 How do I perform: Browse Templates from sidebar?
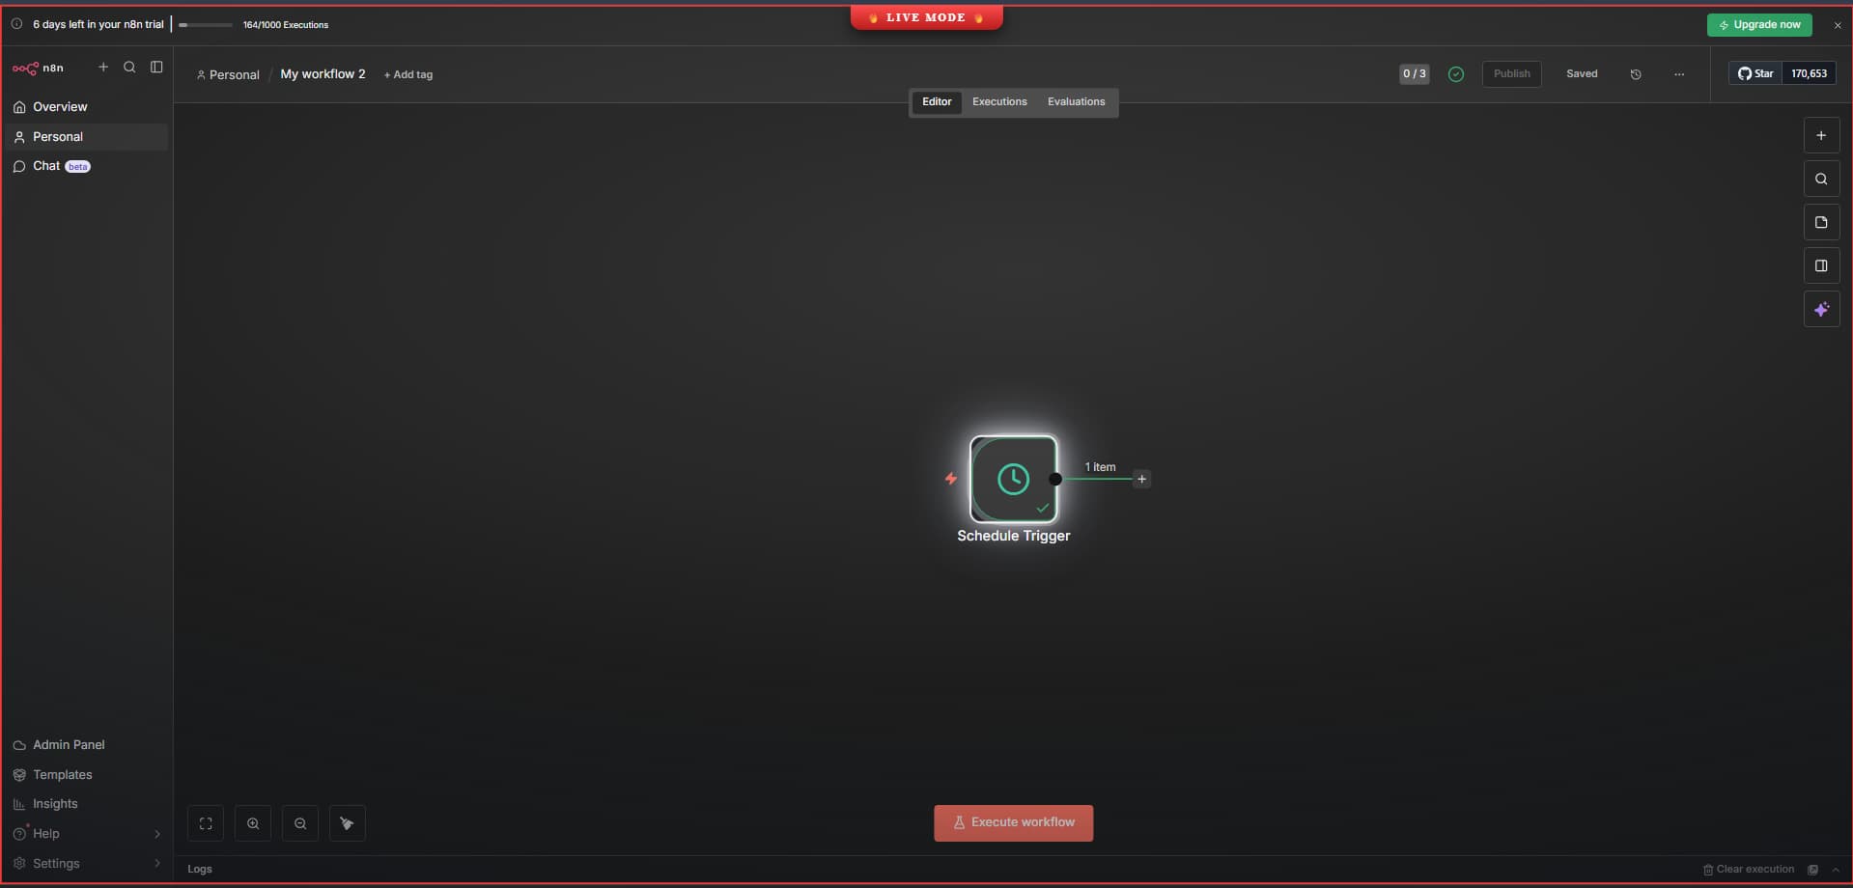(85, 775)
